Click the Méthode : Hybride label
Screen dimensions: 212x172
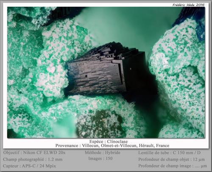coord(103,153)
